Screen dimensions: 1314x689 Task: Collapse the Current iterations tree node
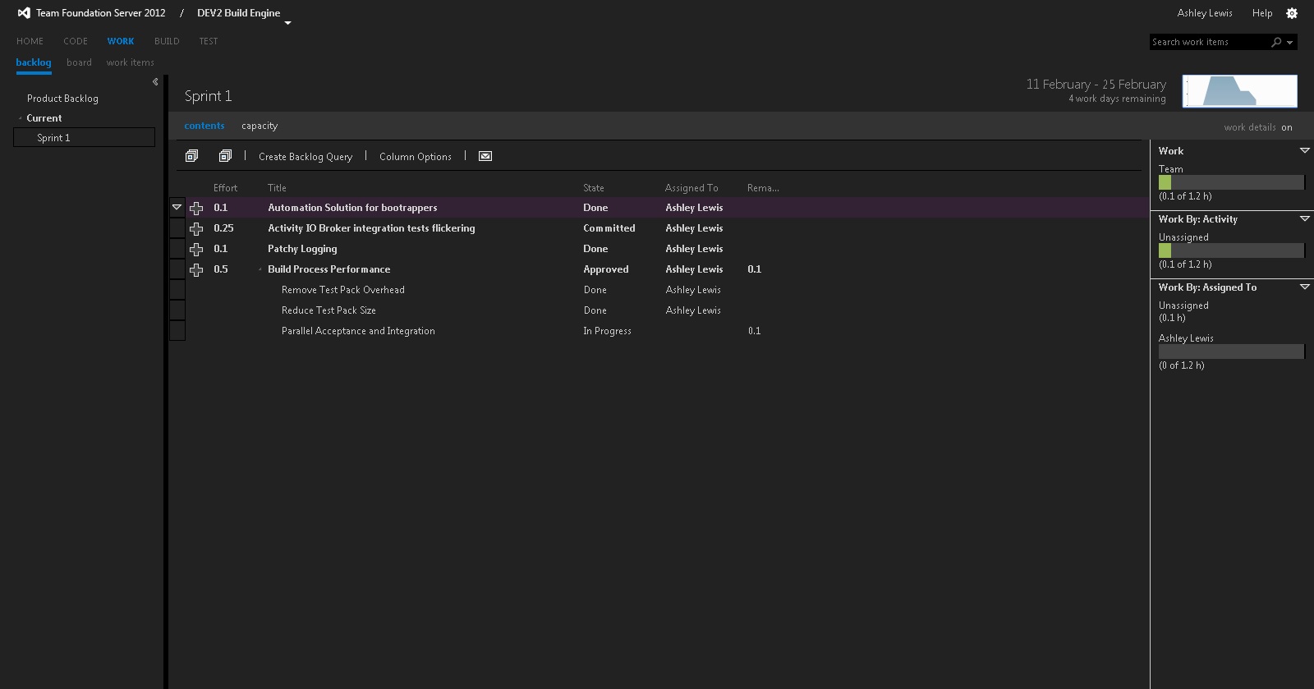(x=20, y=118)
